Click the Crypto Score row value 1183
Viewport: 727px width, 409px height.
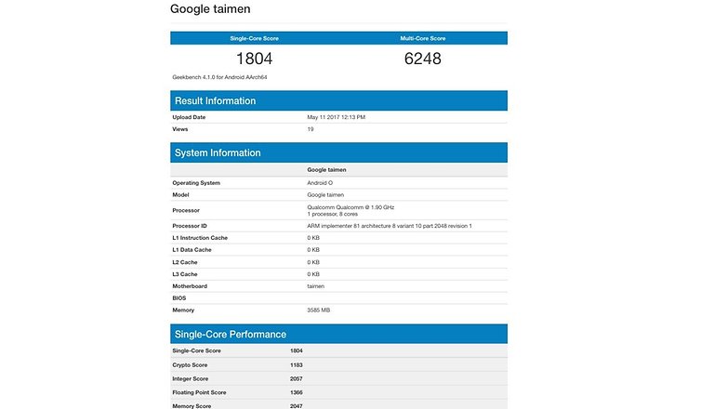(297, 365)
